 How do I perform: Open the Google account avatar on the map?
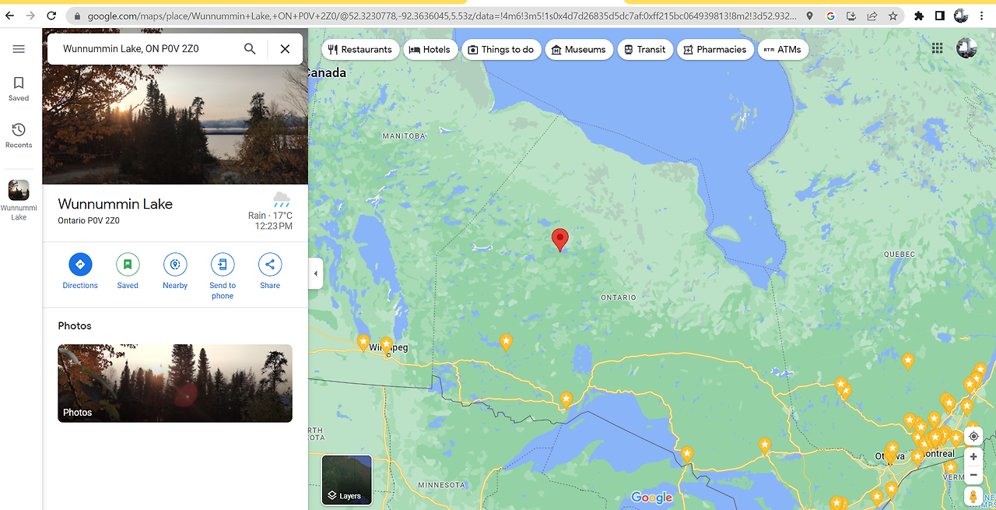point(966,48)
